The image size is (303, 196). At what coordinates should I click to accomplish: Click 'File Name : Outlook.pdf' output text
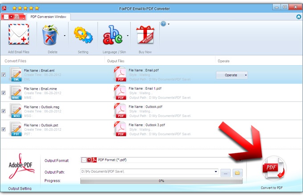(x=146, y=107)
